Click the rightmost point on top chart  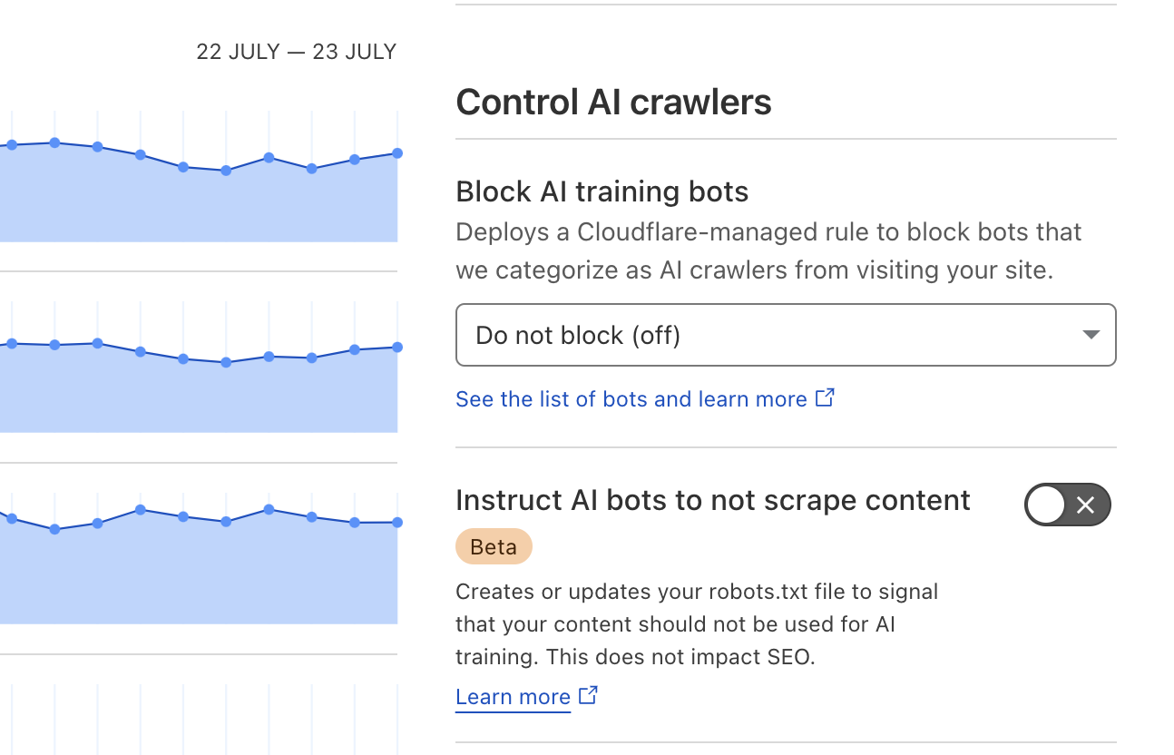point(397,153)
